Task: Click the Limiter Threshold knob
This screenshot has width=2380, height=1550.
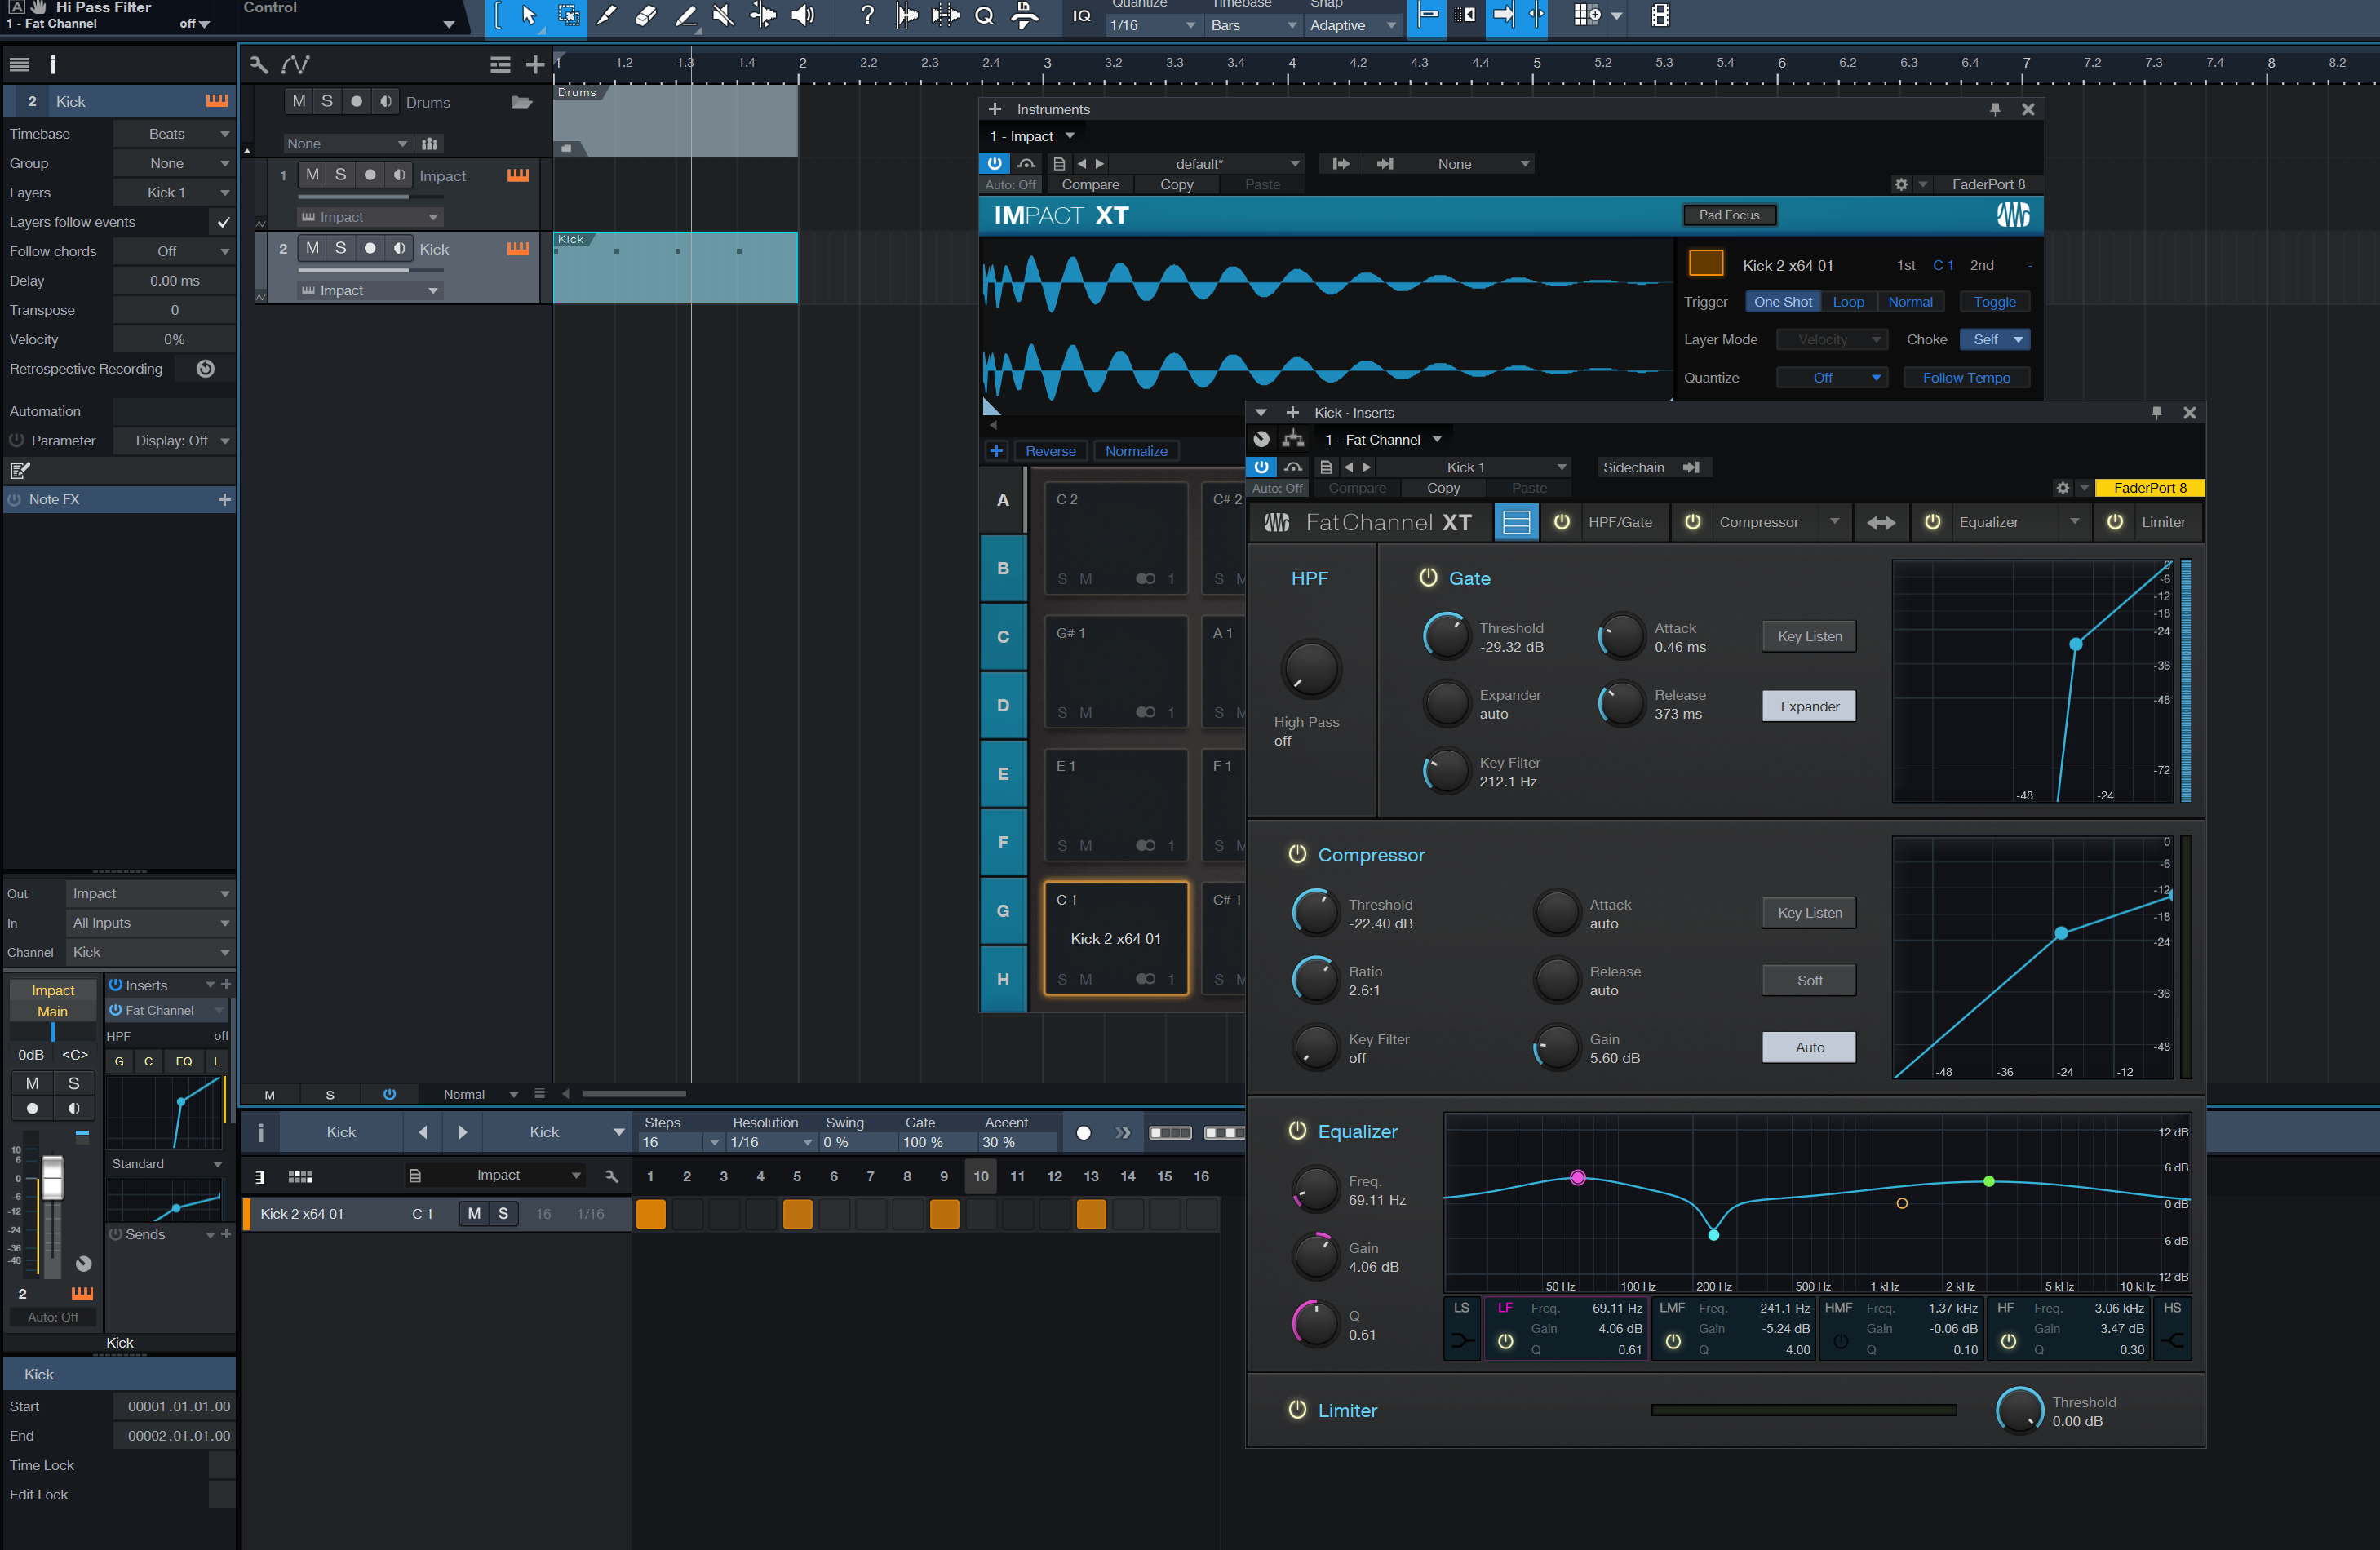Action: click(2019, 1411)
